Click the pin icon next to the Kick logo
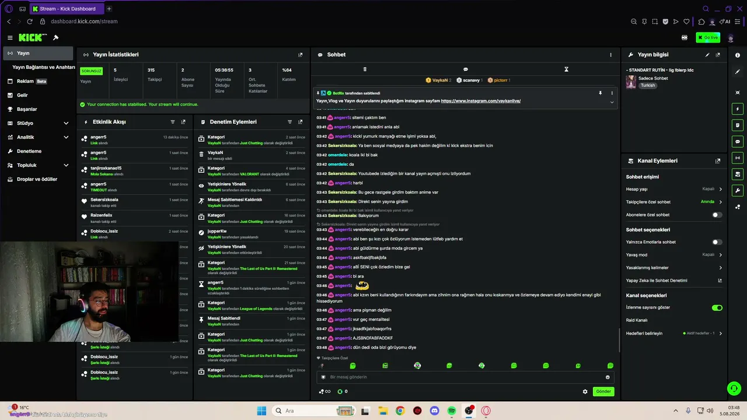This screenshot has width=747, height=420. [x=56, y=37]
